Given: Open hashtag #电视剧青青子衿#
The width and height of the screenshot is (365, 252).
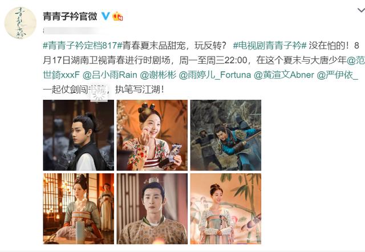Looking at the screenshot, I should click(x=269, y=46).
